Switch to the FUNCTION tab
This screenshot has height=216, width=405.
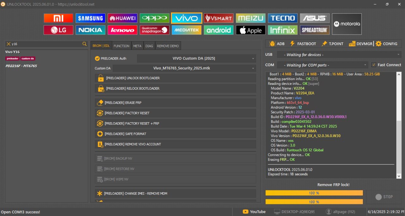(x=121, y=46)
